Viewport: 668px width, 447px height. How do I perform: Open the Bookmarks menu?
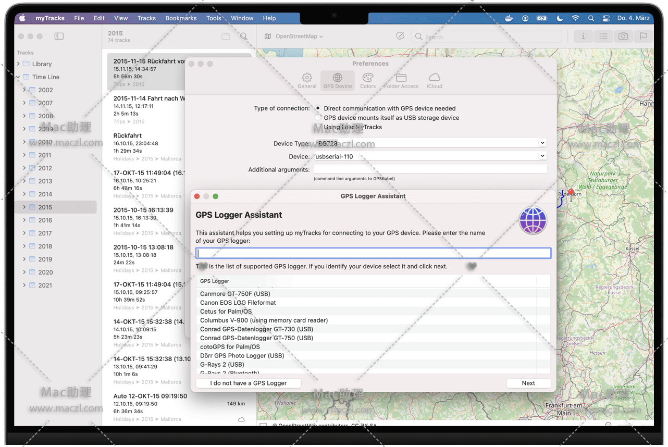(x=181, y=18)
